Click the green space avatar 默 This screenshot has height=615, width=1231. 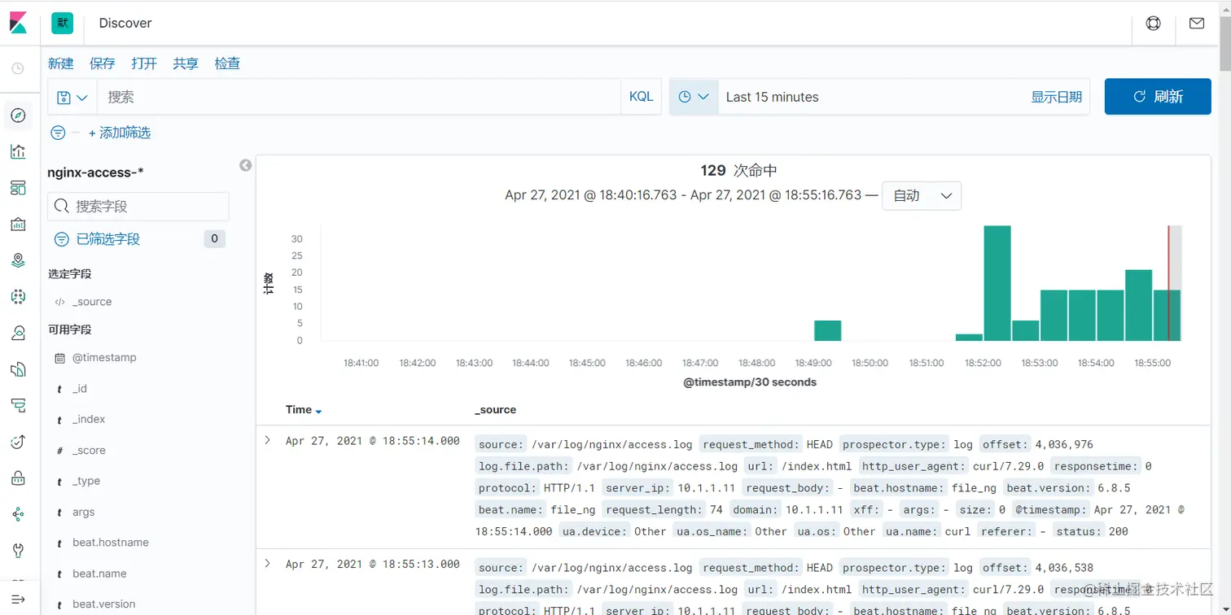tap(62, 23)
